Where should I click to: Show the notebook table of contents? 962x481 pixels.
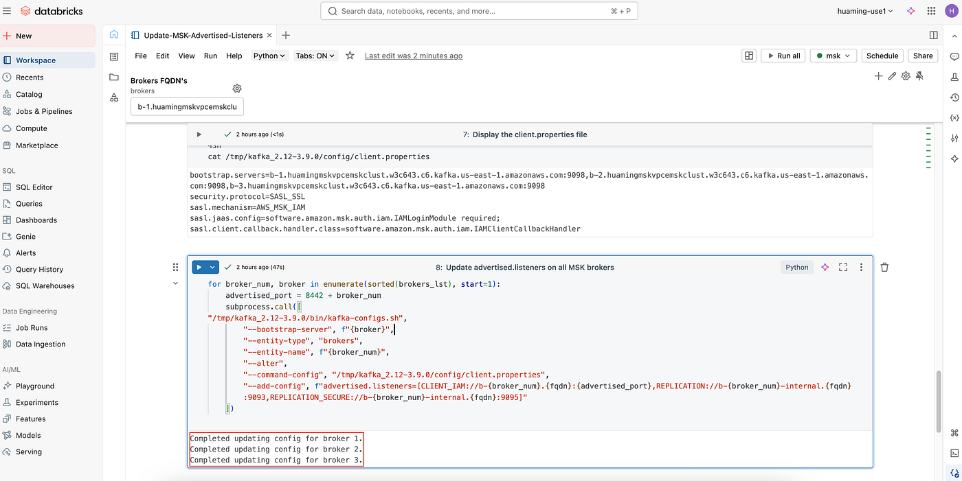point(114,56)
